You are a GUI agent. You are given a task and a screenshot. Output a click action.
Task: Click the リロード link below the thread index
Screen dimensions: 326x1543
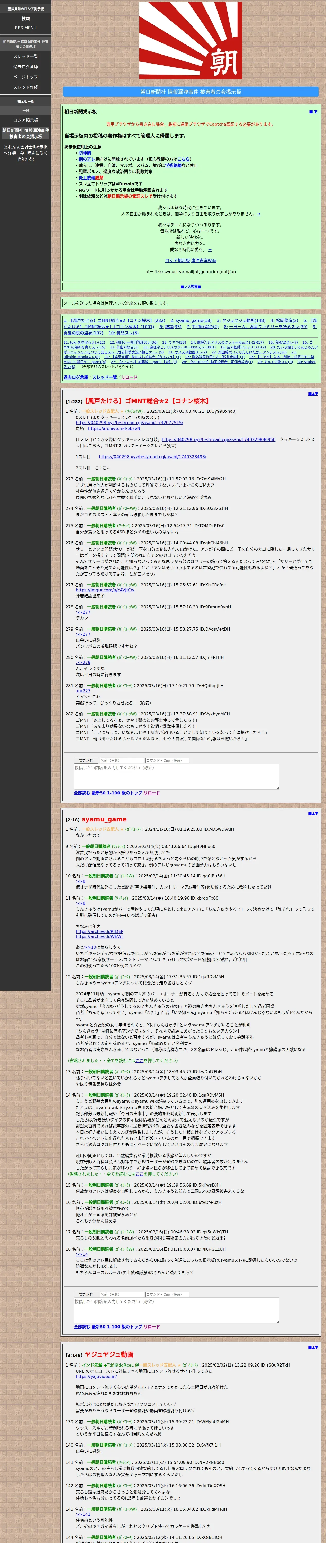[x=129, y=377]
